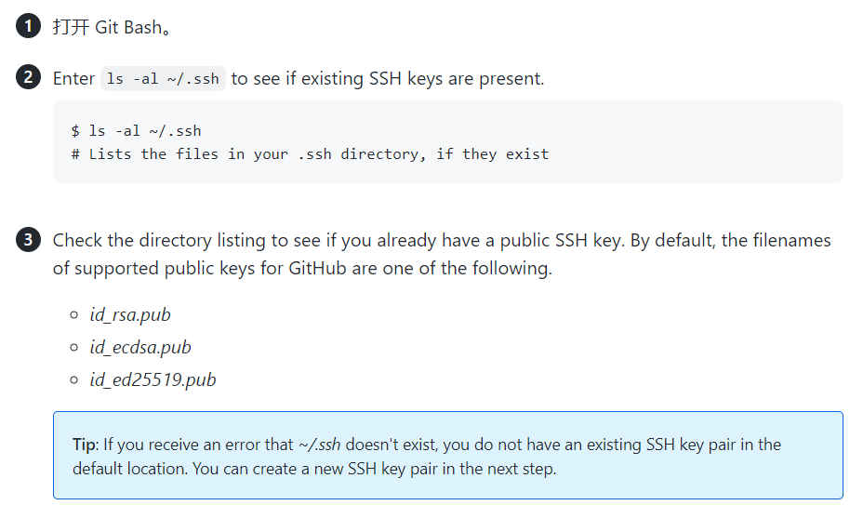
Task: Click the italic ~/.ssh text in tip
Action: point(319,445)
